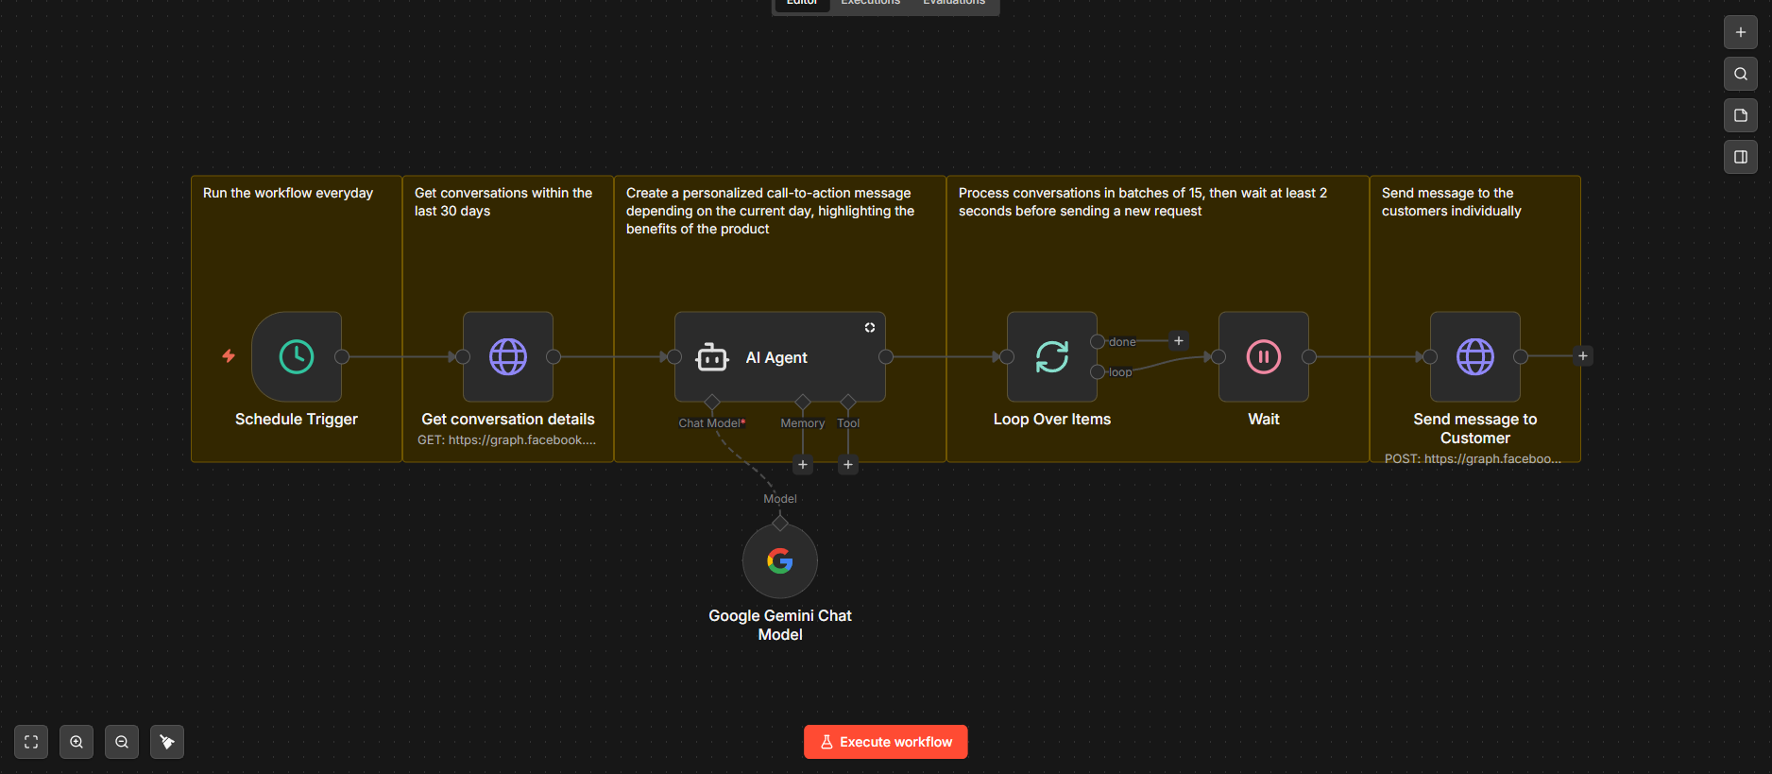Click the Execute workflow button
Image resolution: width=1772 pixels, height=774 pixels.
coord(886,742)
